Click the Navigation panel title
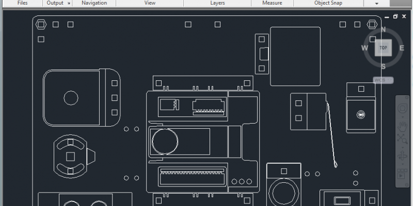This screenshot has width=413, height=206. tap(94, 3)
